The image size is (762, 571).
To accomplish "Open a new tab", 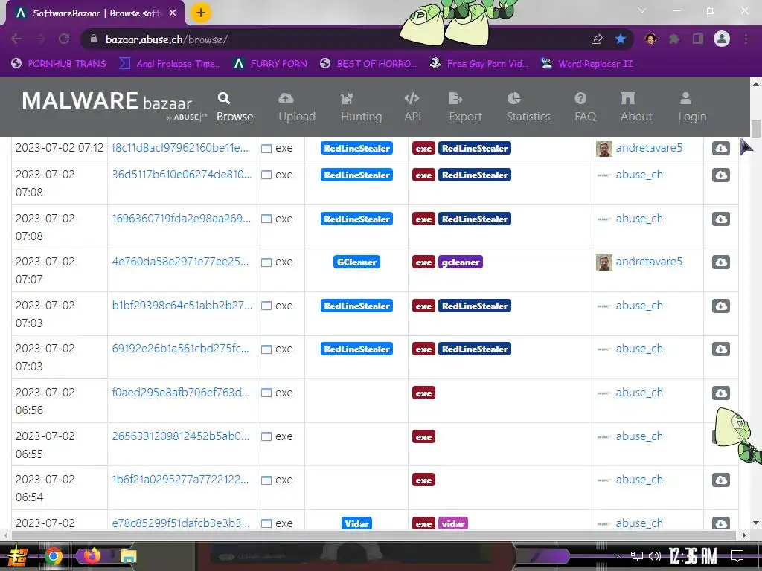I will point(201,13).
